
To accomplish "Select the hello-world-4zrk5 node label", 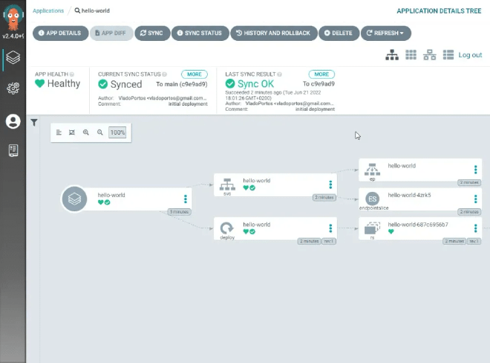I will tap(409, 195).
